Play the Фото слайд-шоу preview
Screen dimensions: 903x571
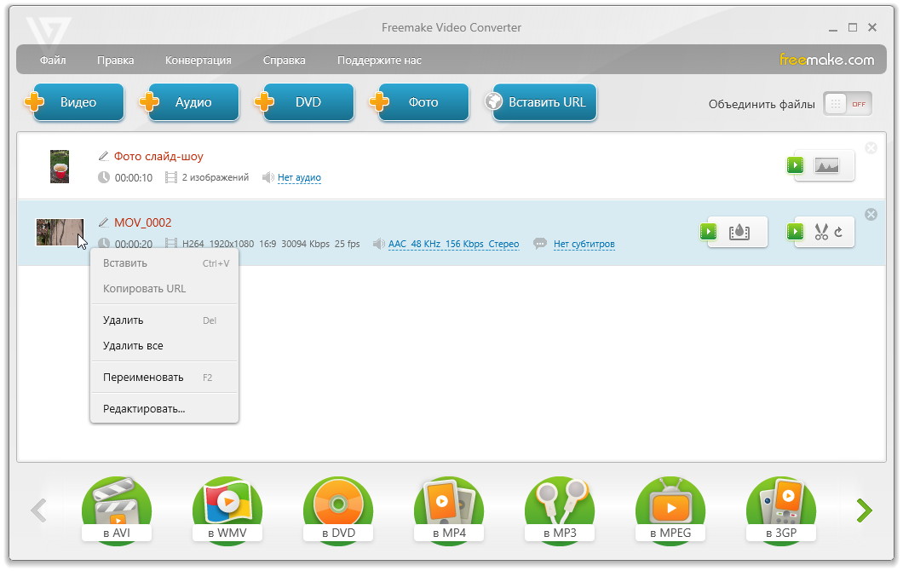click(796, 165)
